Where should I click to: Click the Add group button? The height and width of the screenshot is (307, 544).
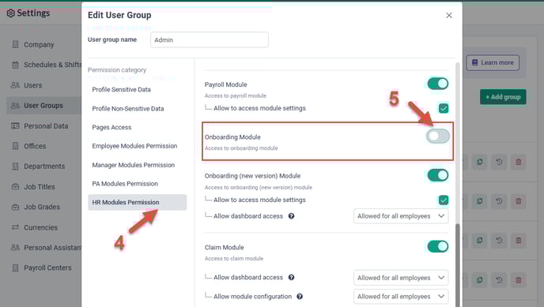tap(503, 97)
